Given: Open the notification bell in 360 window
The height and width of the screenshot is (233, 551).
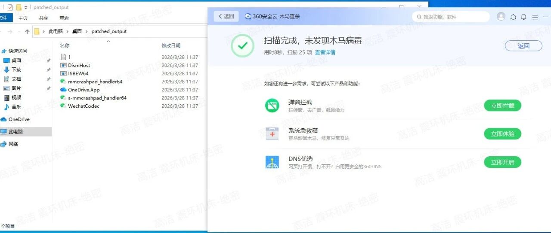Looking at the screenshot, I should pos(524,17).
